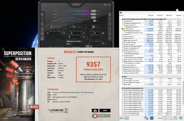Screen dimensions: 184x121
Task: Adjust the Core Clock slider handle
Action: coord(72,33)
